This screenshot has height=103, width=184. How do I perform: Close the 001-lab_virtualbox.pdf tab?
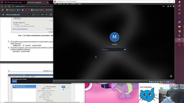(47, 2)
